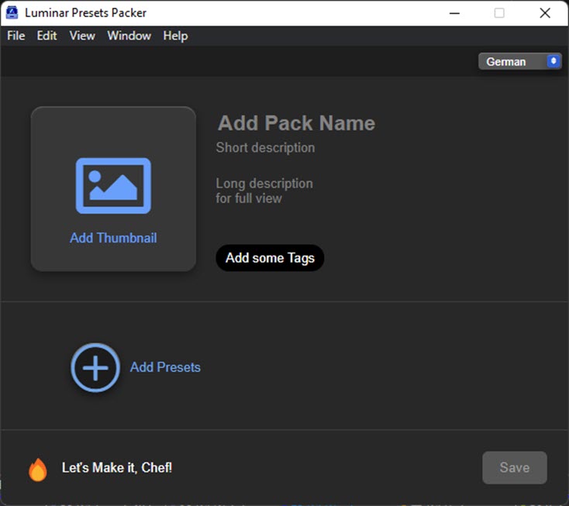
Task: Click the Add Thumbnail link text
Action: click(x=113, y=238)
